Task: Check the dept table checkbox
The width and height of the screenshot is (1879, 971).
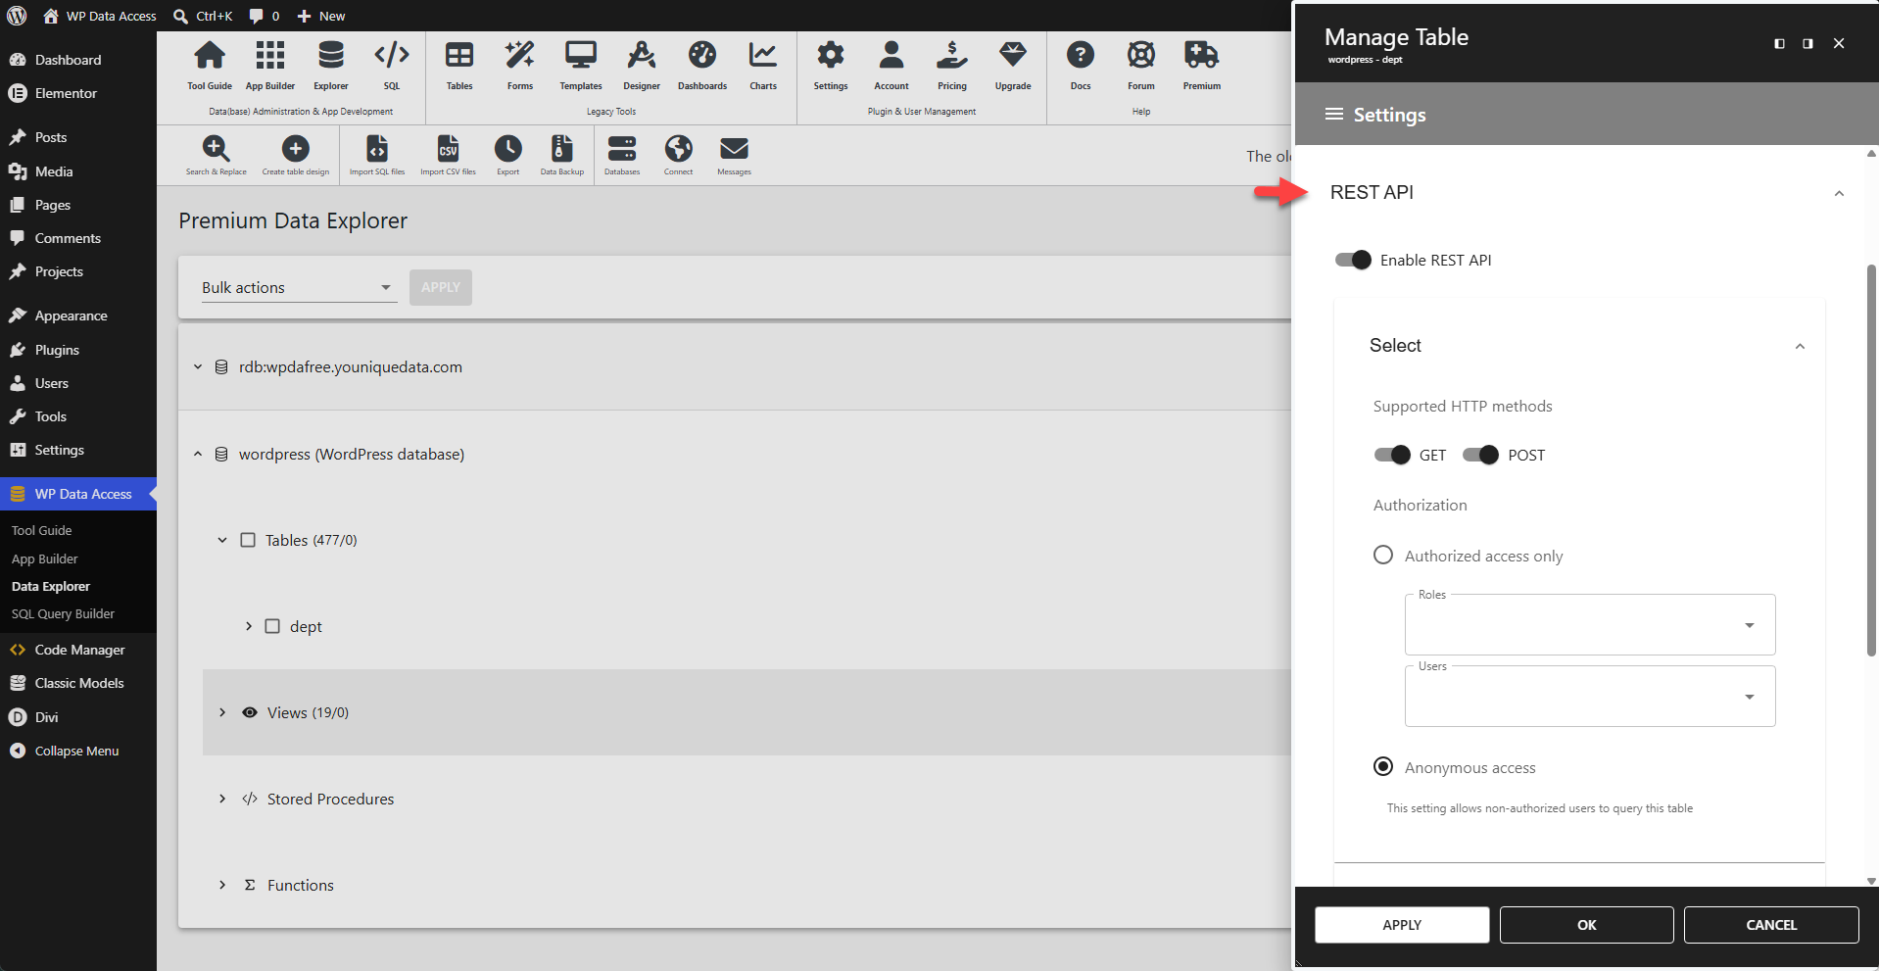Action: pos(272,626)
